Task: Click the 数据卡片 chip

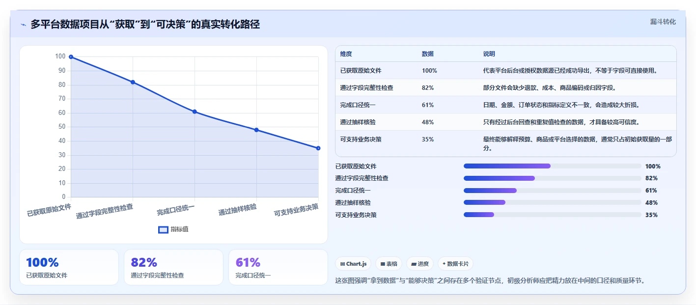Action: coord(455,264)
